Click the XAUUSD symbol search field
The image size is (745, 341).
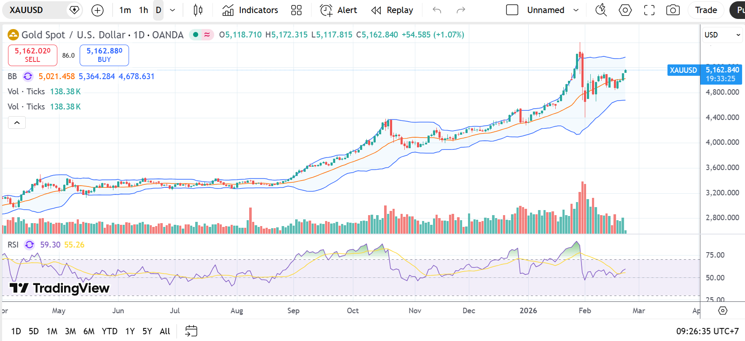click(36, 10)
